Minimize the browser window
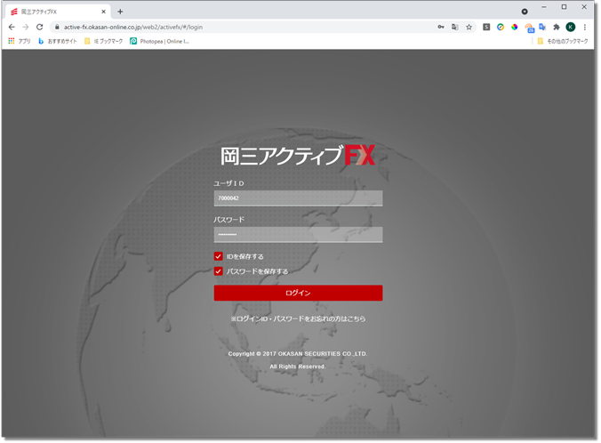Viewport: 601px width, 443px height. (543, 7)
